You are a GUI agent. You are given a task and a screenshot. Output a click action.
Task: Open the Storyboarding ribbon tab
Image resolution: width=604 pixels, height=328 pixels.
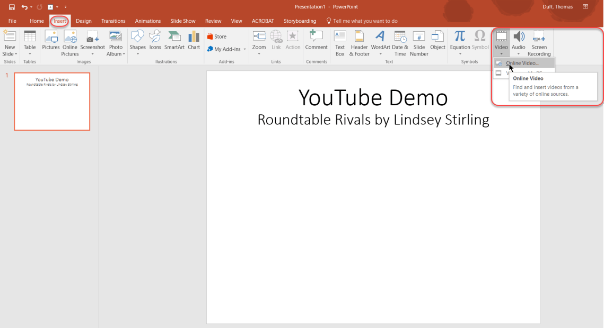tap(300, 21)
